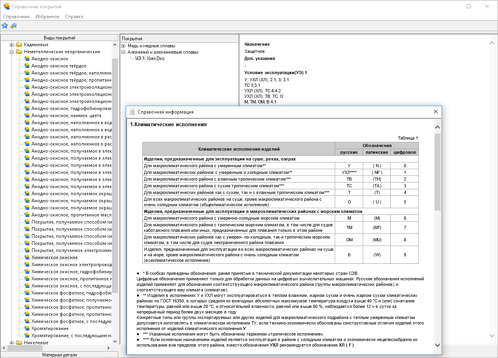Image resolution: width=498 pixels, height=358 pixels.
Task: Click the Материал детали panel header button
Action: point(60,354)
